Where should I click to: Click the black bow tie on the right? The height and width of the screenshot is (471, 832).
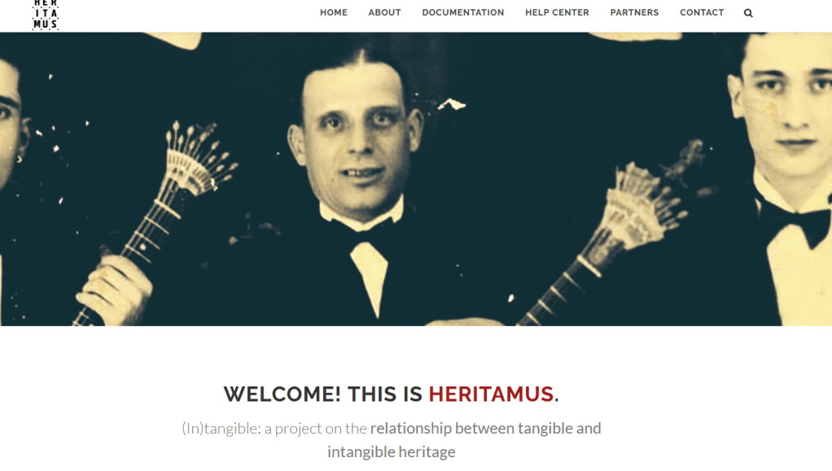[796, 221]
